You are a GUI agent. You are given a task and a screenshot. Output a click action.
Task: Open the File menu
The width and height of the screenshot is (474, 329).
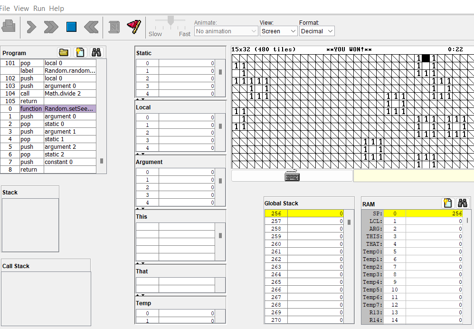5,9
